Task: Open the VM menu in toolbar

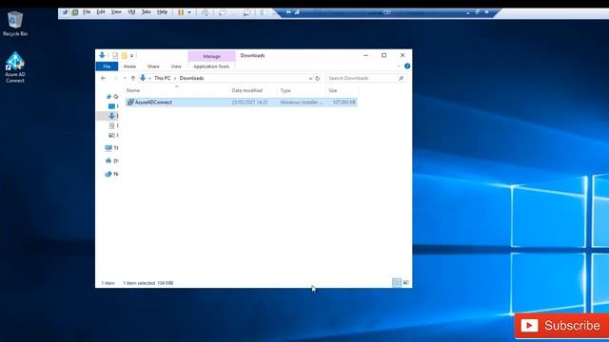Action: 131,12
